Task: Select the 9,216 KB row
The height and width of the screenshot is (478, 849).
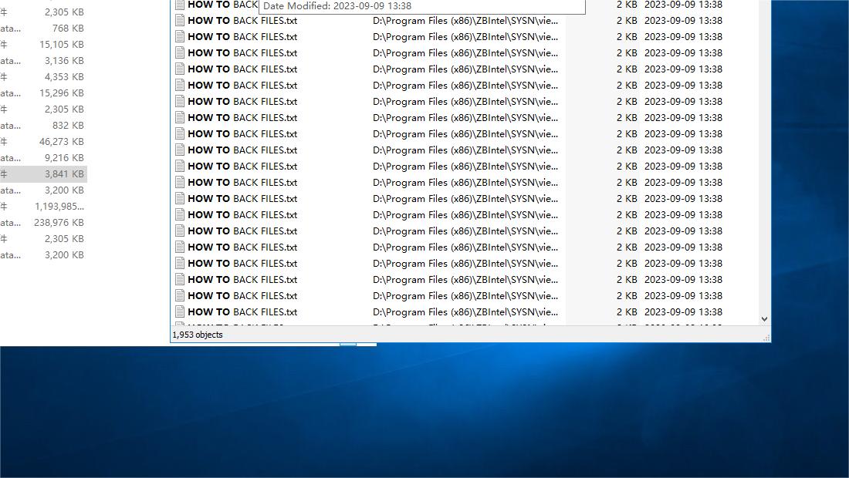Action: 64,158
